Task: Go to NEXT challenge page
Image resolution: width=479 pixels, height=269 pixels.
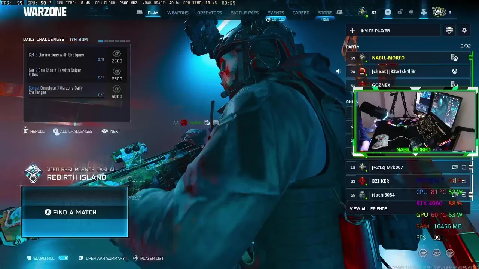Action: click(x=110, y=131)
